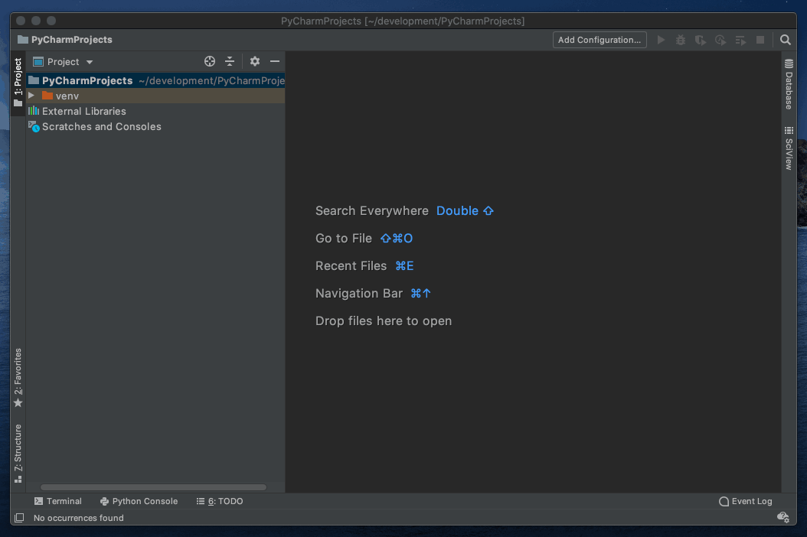Screen dimensions: 807x537
Task: Open the Event Log
Action: 745,501
